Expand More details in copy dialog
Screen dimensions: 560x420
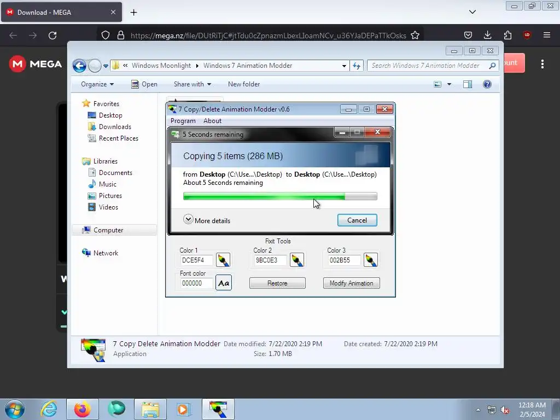pyautogui.click(x=207, y=220)
